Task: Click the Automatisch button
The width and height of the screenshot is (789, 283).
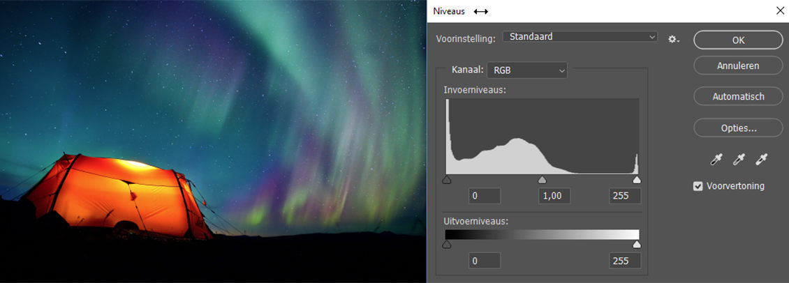Action: (x=738, y=96)
